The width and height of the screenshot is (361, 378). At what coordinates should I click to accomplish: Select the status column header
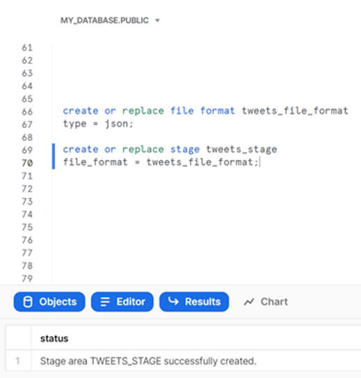(x=54, y=338)
